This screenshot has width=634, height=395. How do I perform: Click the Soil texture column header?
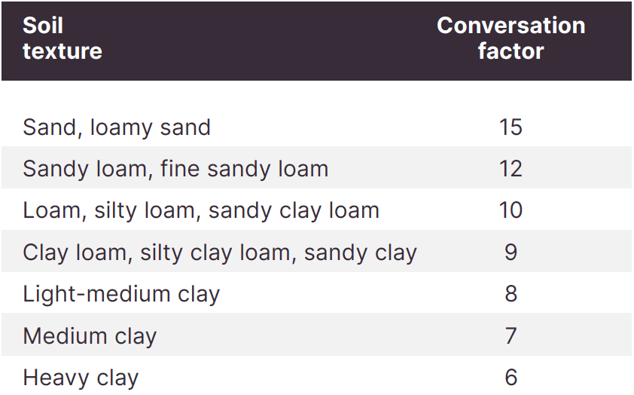[x=62, y=38]
